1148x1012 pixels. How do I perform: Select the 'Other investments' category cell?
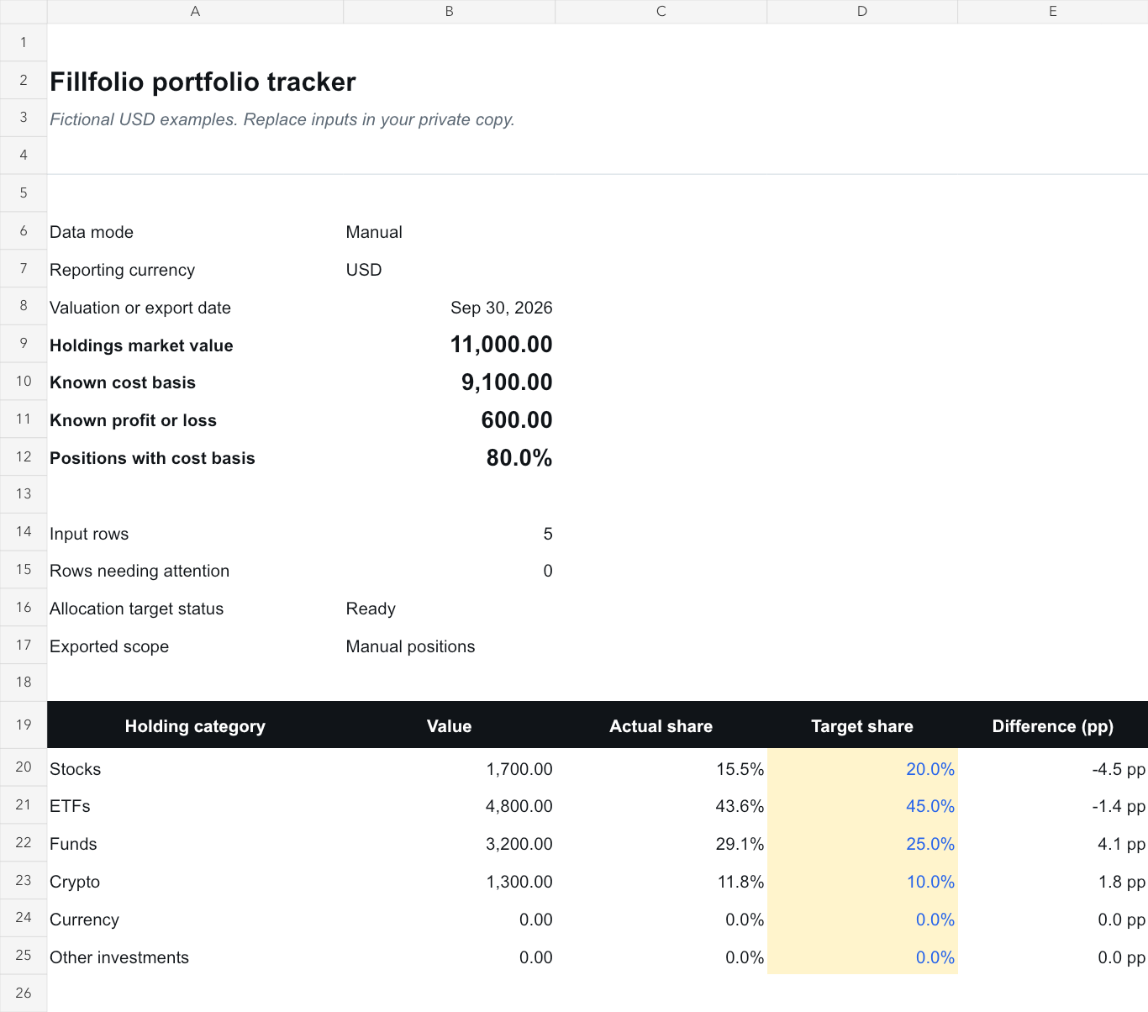coord(195,957)
